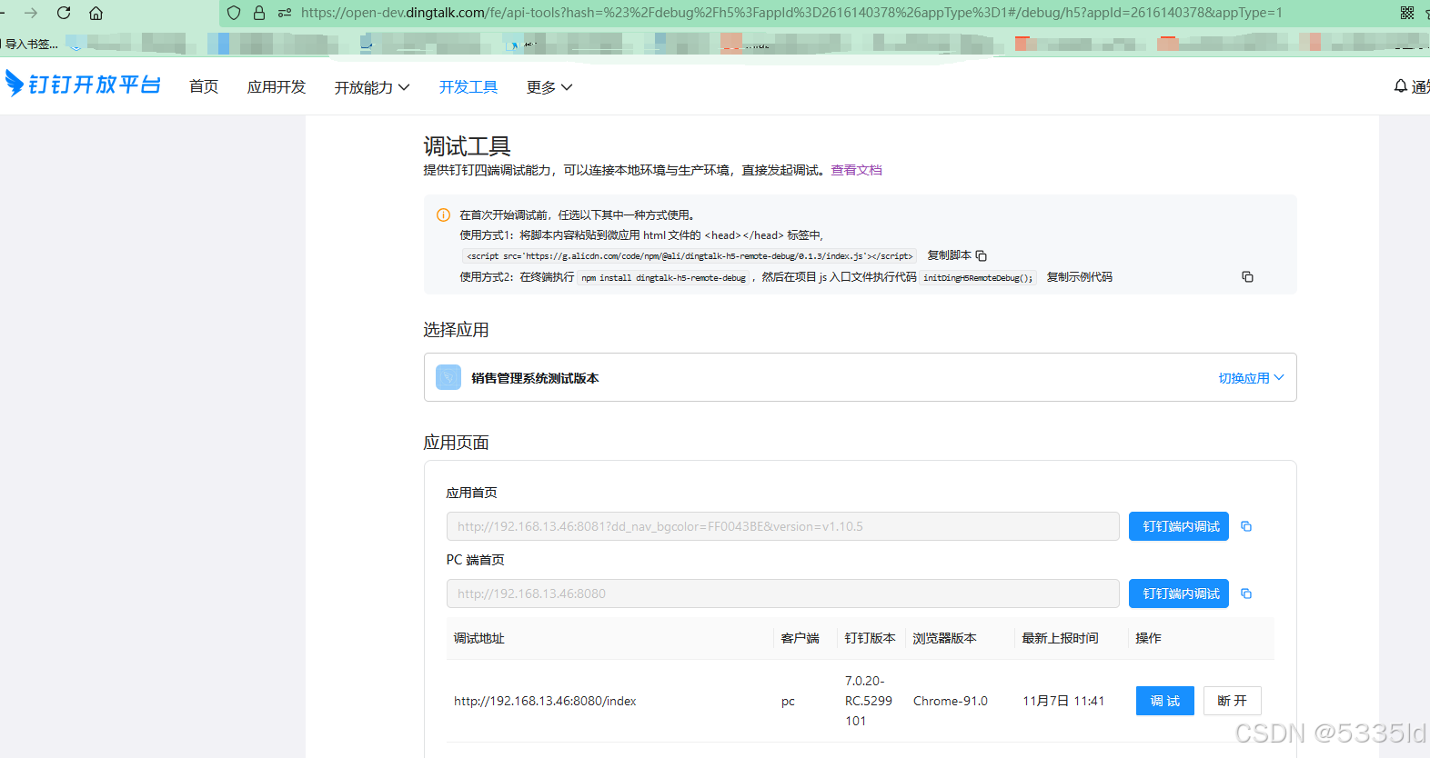The image size is (1430, 758).
Task: Click the info icon in the notice box
Action: click(443, 215)
